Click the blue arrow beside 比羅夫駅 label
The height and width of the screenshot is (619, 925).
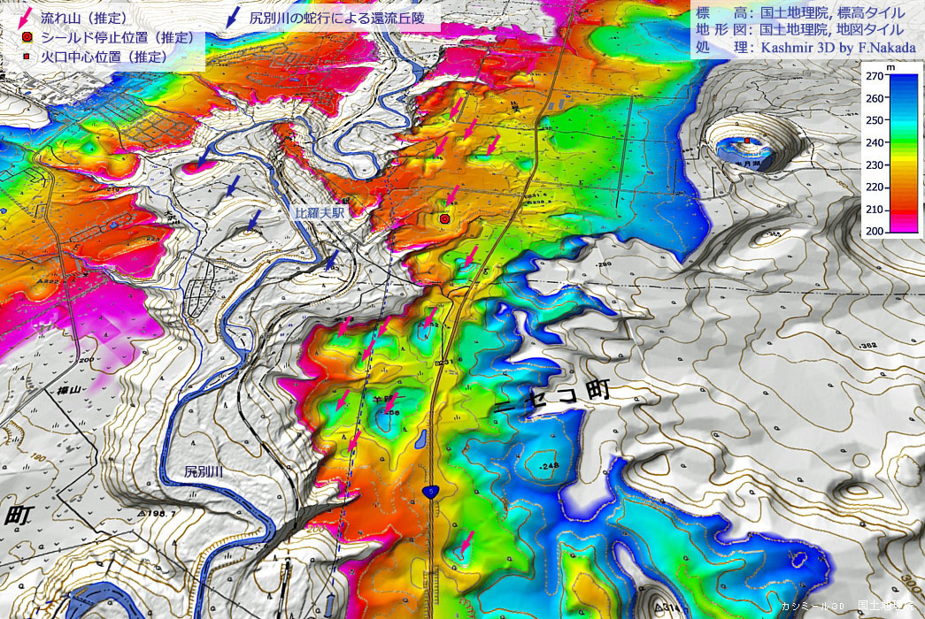tap(331, 259)
